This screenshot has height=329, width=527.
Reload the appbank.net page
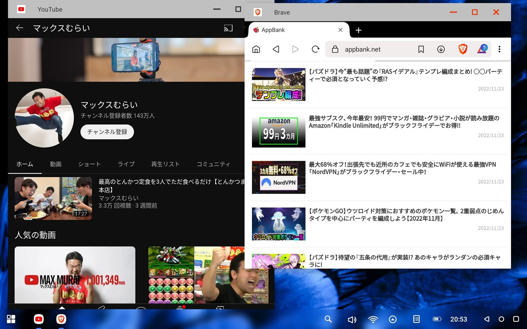pyautogui.click(x=315, y=49)
